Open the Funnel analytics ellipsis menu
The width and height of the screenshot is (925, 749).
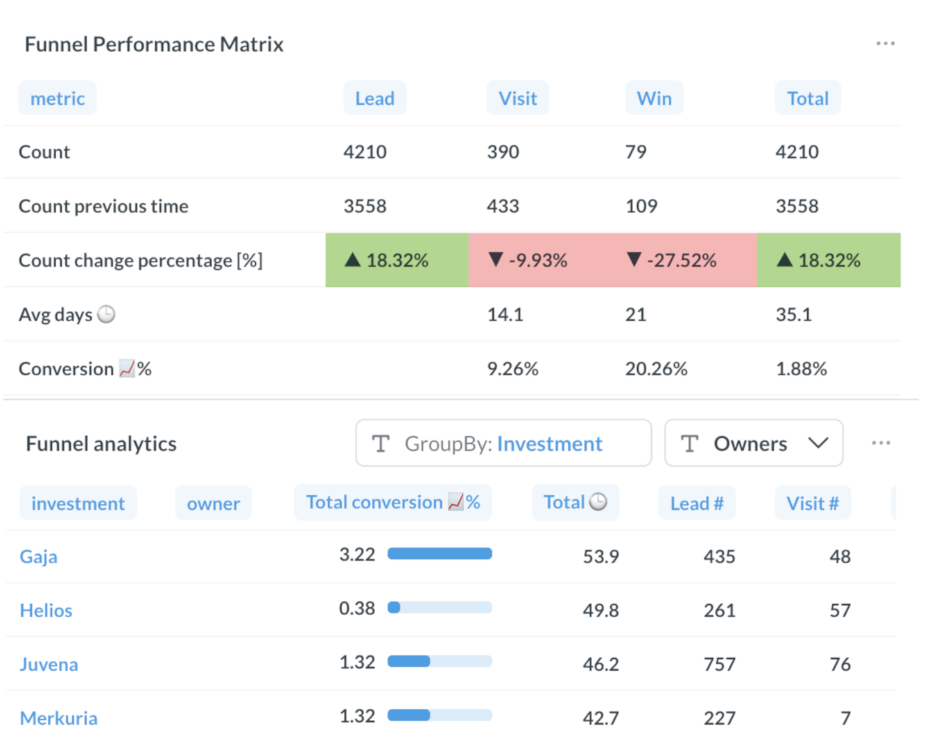pos(881,442)
